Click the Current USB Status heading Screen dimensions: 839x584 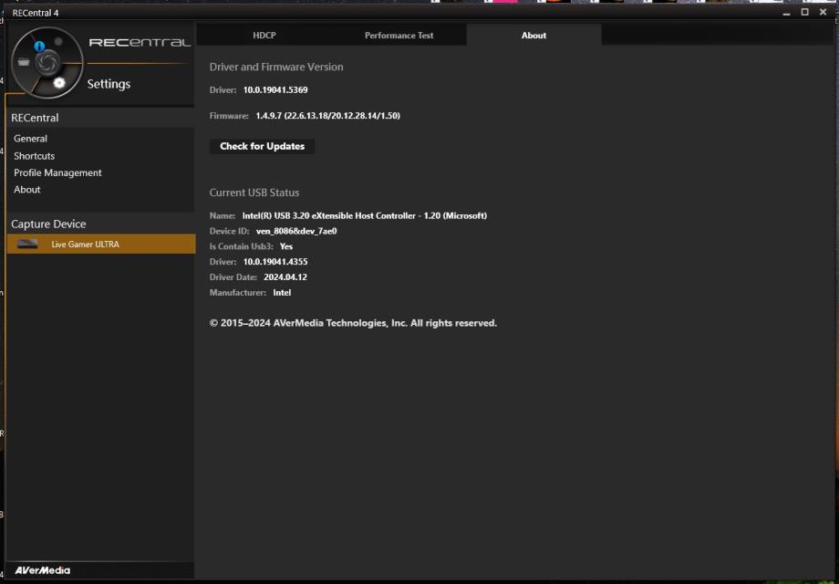pos(254,193)
